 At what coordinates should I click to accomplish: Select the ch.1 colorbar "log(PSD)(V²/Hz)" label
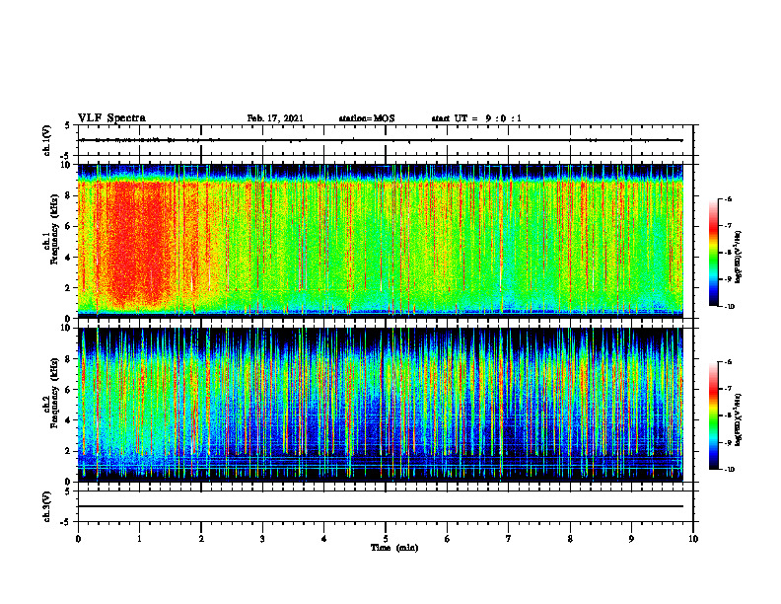coord(739,258)
